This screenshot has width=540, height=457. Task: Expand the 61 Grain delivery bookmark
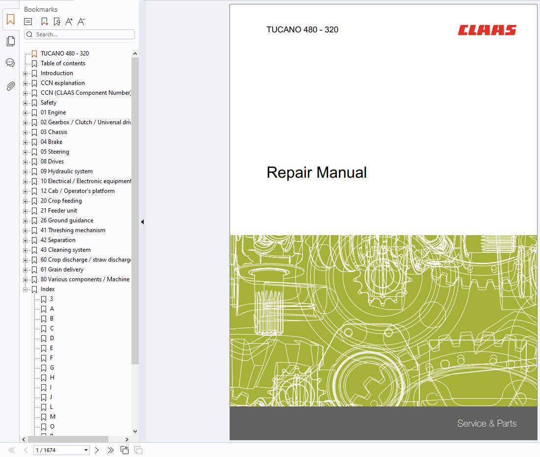[x=25, y=270]
